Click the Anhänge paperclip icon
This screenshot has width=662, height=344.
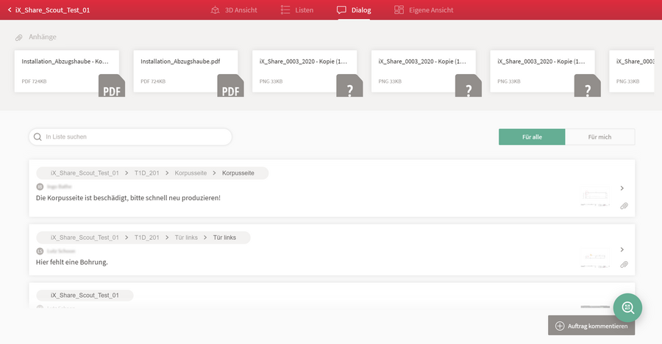tap(19, 37)
